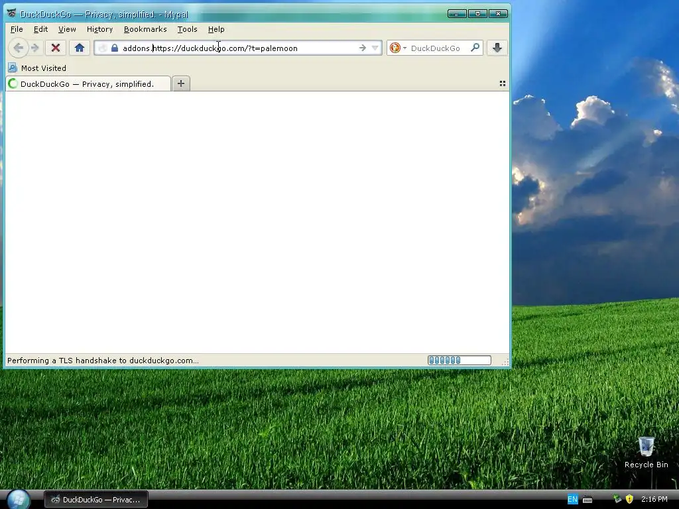Viewport: 679px width, 509px height.
Task: Minimize the Mypal browser window
Action: [x=457, y=14]
